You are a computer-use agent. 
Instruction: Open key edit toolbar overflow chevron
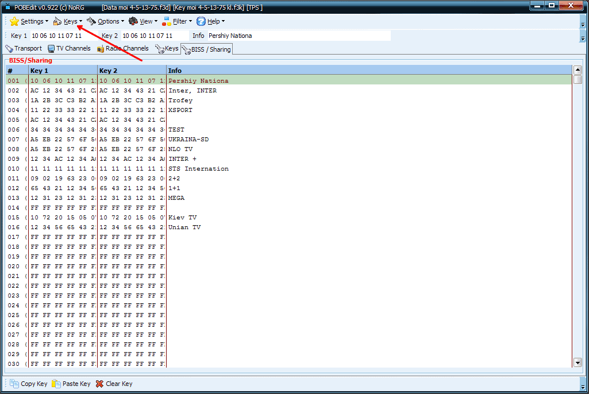click(583, 36)
